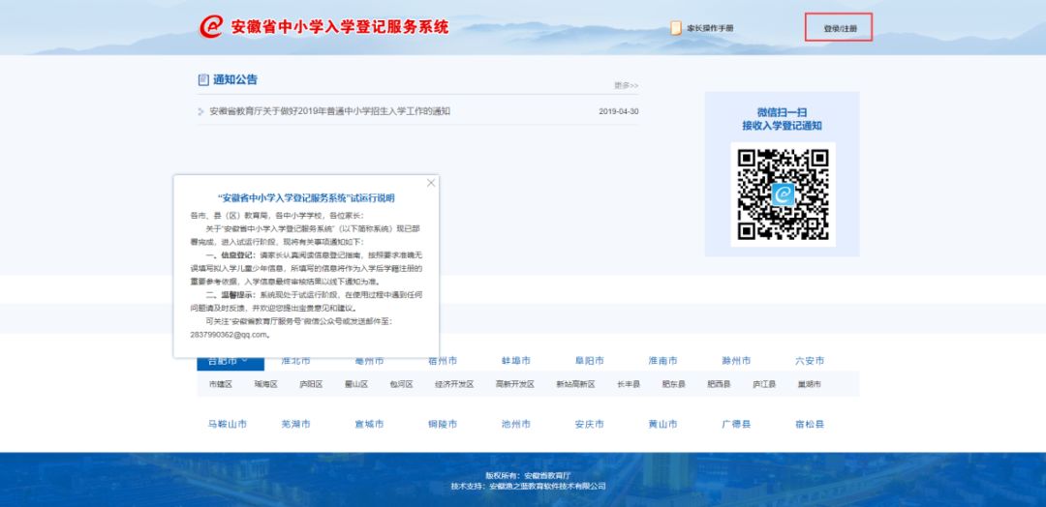Collapse the 合肥市 dropdown tab

point(230,362)
